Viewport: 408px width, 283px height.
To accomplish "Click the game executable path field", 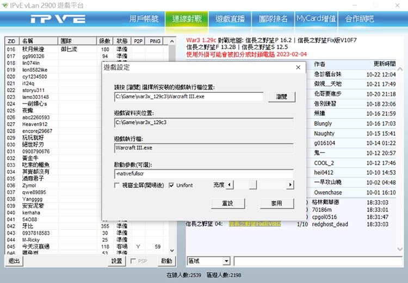I will (189, 97).
